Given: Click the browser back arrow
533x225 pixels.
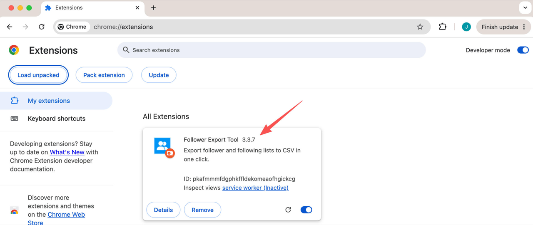Looking at the screenshot, I should click(x=10, y=27).
